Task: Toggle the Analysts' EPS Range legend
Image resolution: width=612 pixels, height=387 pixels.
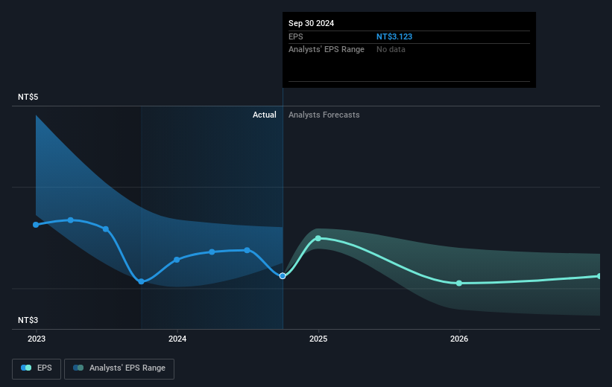Action: point(119,368)
